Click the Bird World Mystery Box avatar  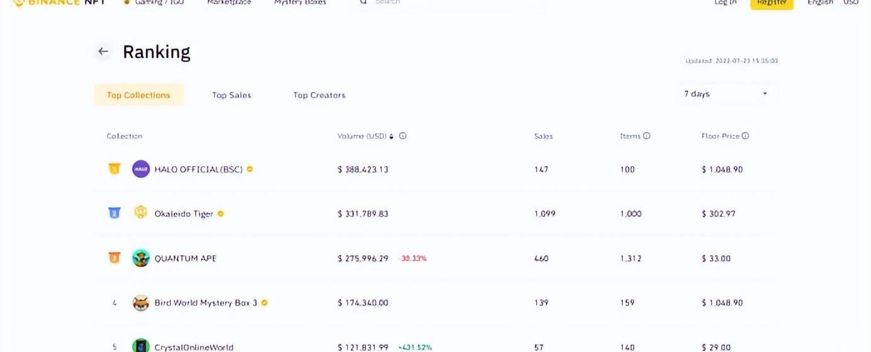141,302
